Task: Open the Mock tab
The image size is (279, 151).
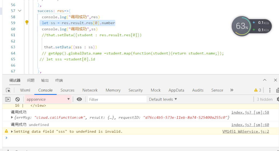Action: 155,90
